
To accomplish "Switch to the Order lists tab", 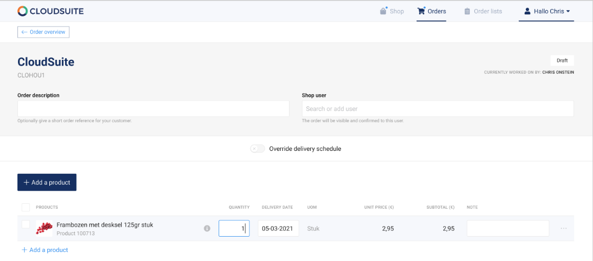I will pyautogui.click(x=488, y=11).
